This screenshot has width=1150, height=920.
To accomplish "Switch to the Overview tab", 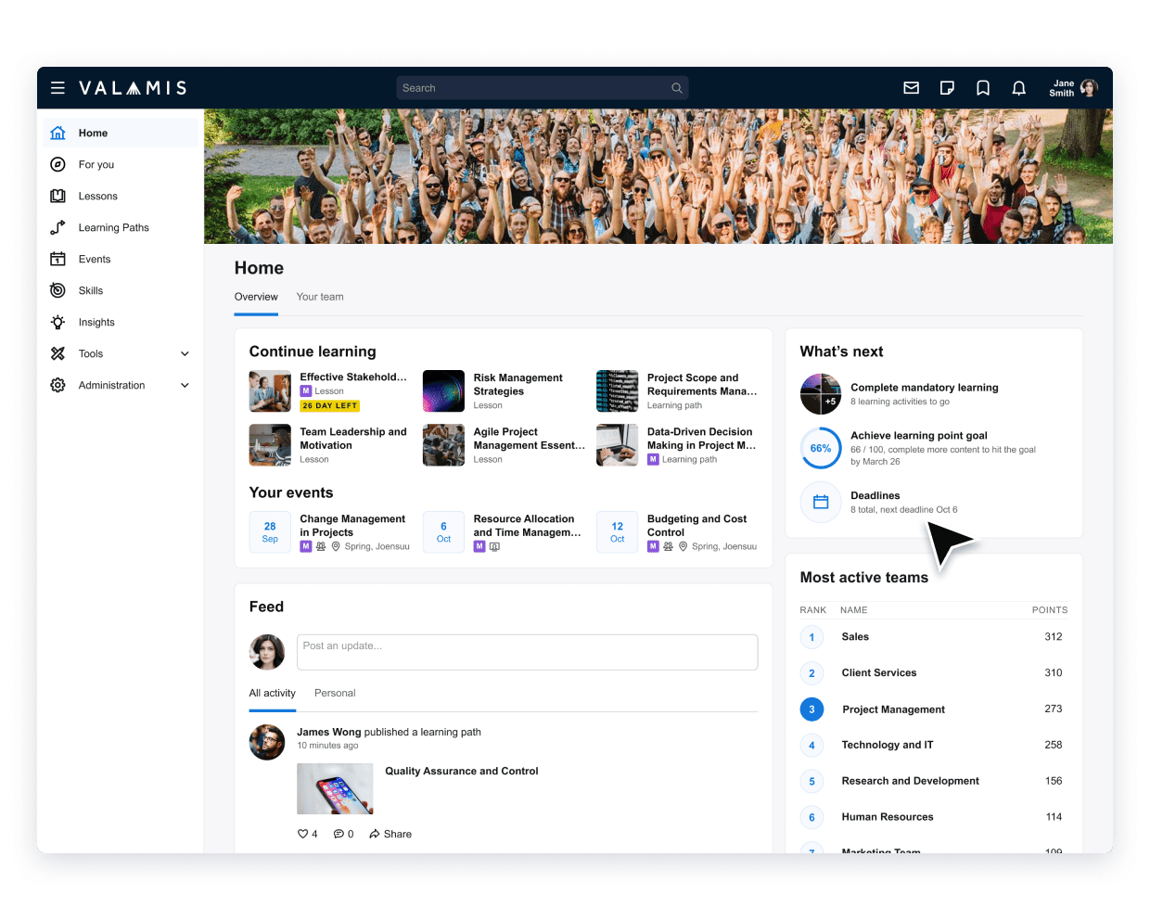I will [x=256, y=297].
